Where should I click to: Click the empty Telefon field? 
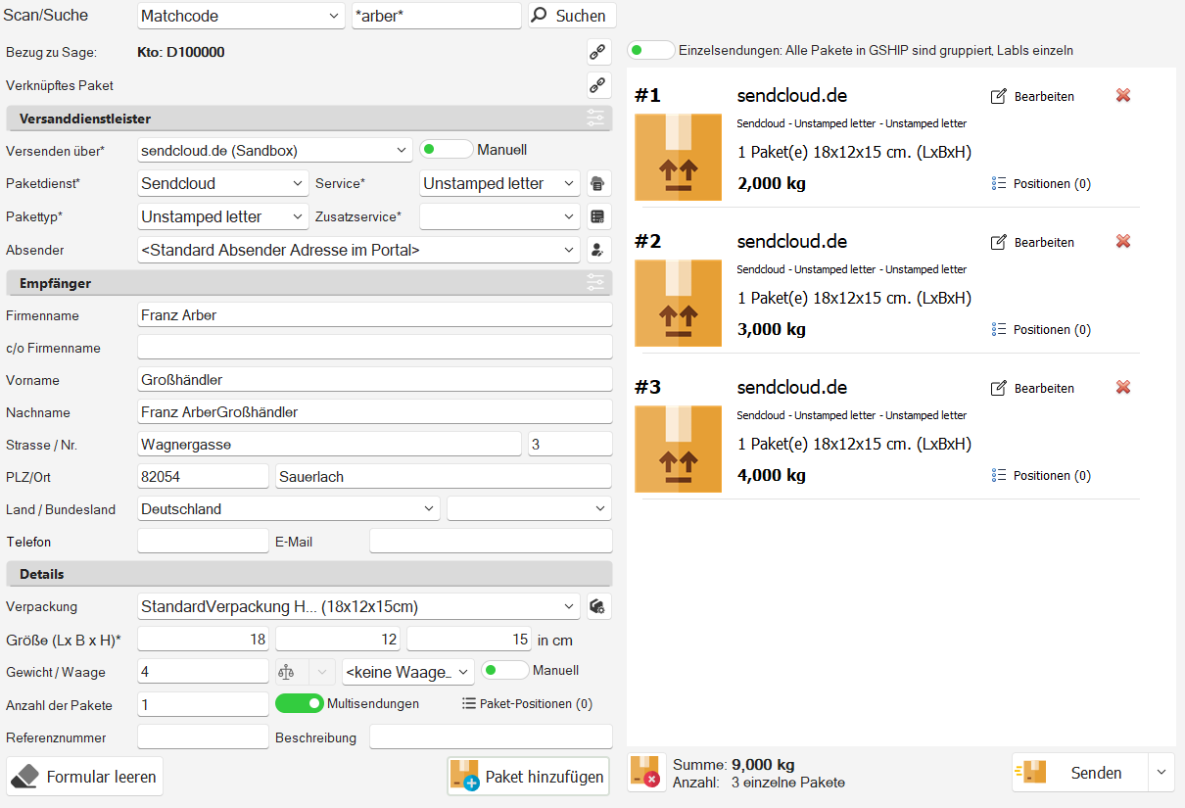pos(203,542)
